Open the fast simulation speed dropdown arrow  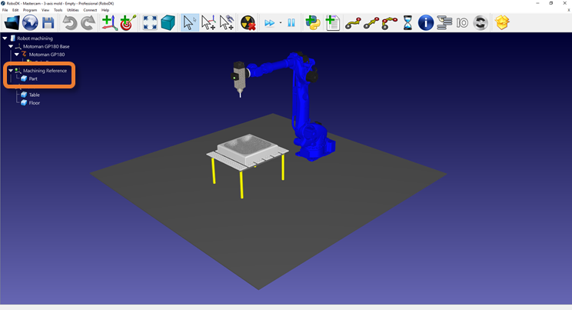281,23
